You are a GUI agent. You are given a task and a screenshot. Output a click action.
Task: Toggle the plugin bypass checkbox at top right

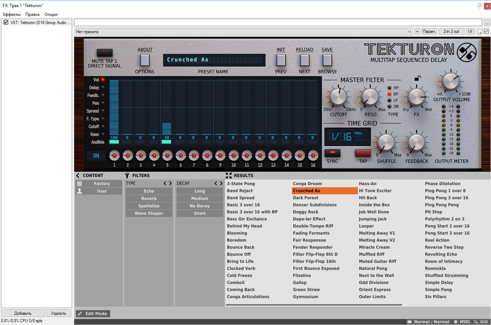pos(486,31)
